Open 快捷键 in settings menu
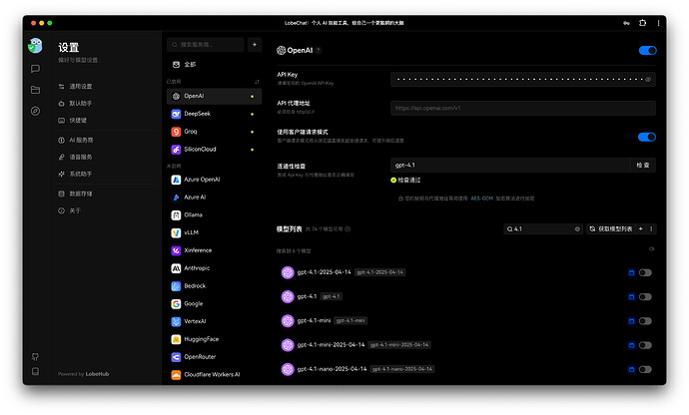 [106, 121]
